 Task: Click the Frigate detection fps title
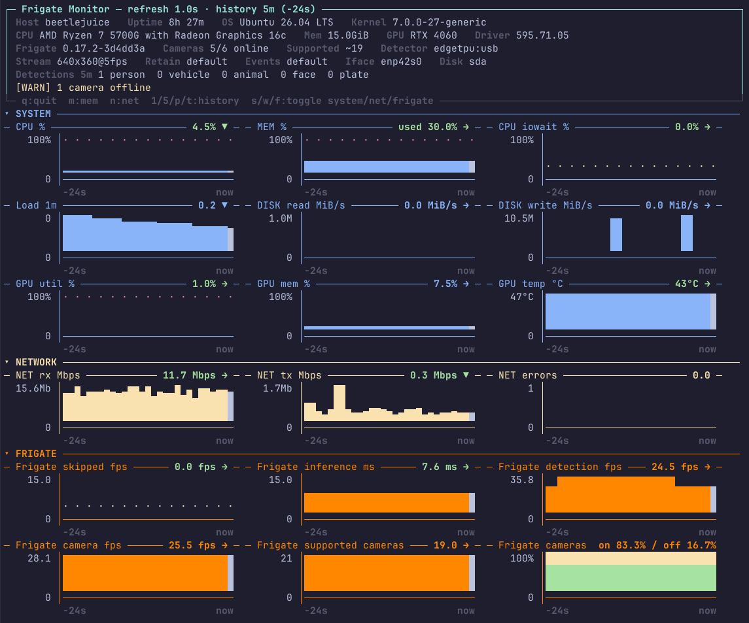[560, 467]
